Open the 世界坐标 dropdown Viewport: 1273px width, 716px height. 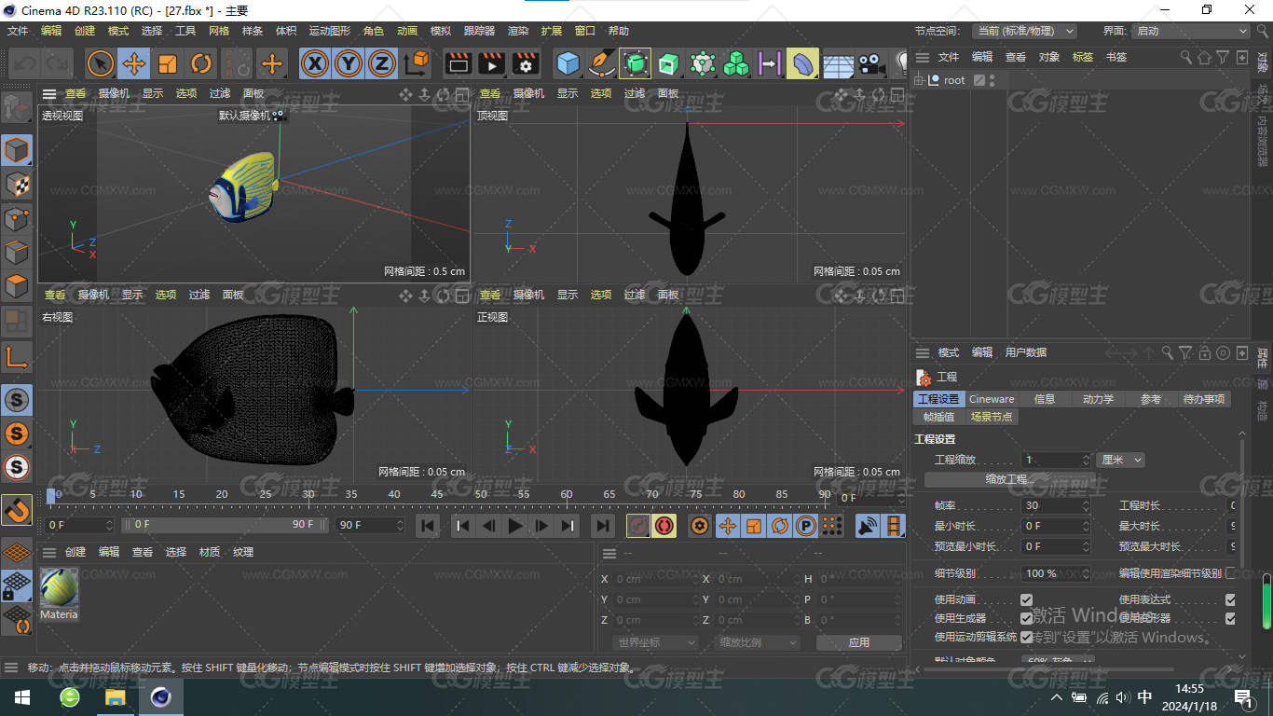point(656,642)
